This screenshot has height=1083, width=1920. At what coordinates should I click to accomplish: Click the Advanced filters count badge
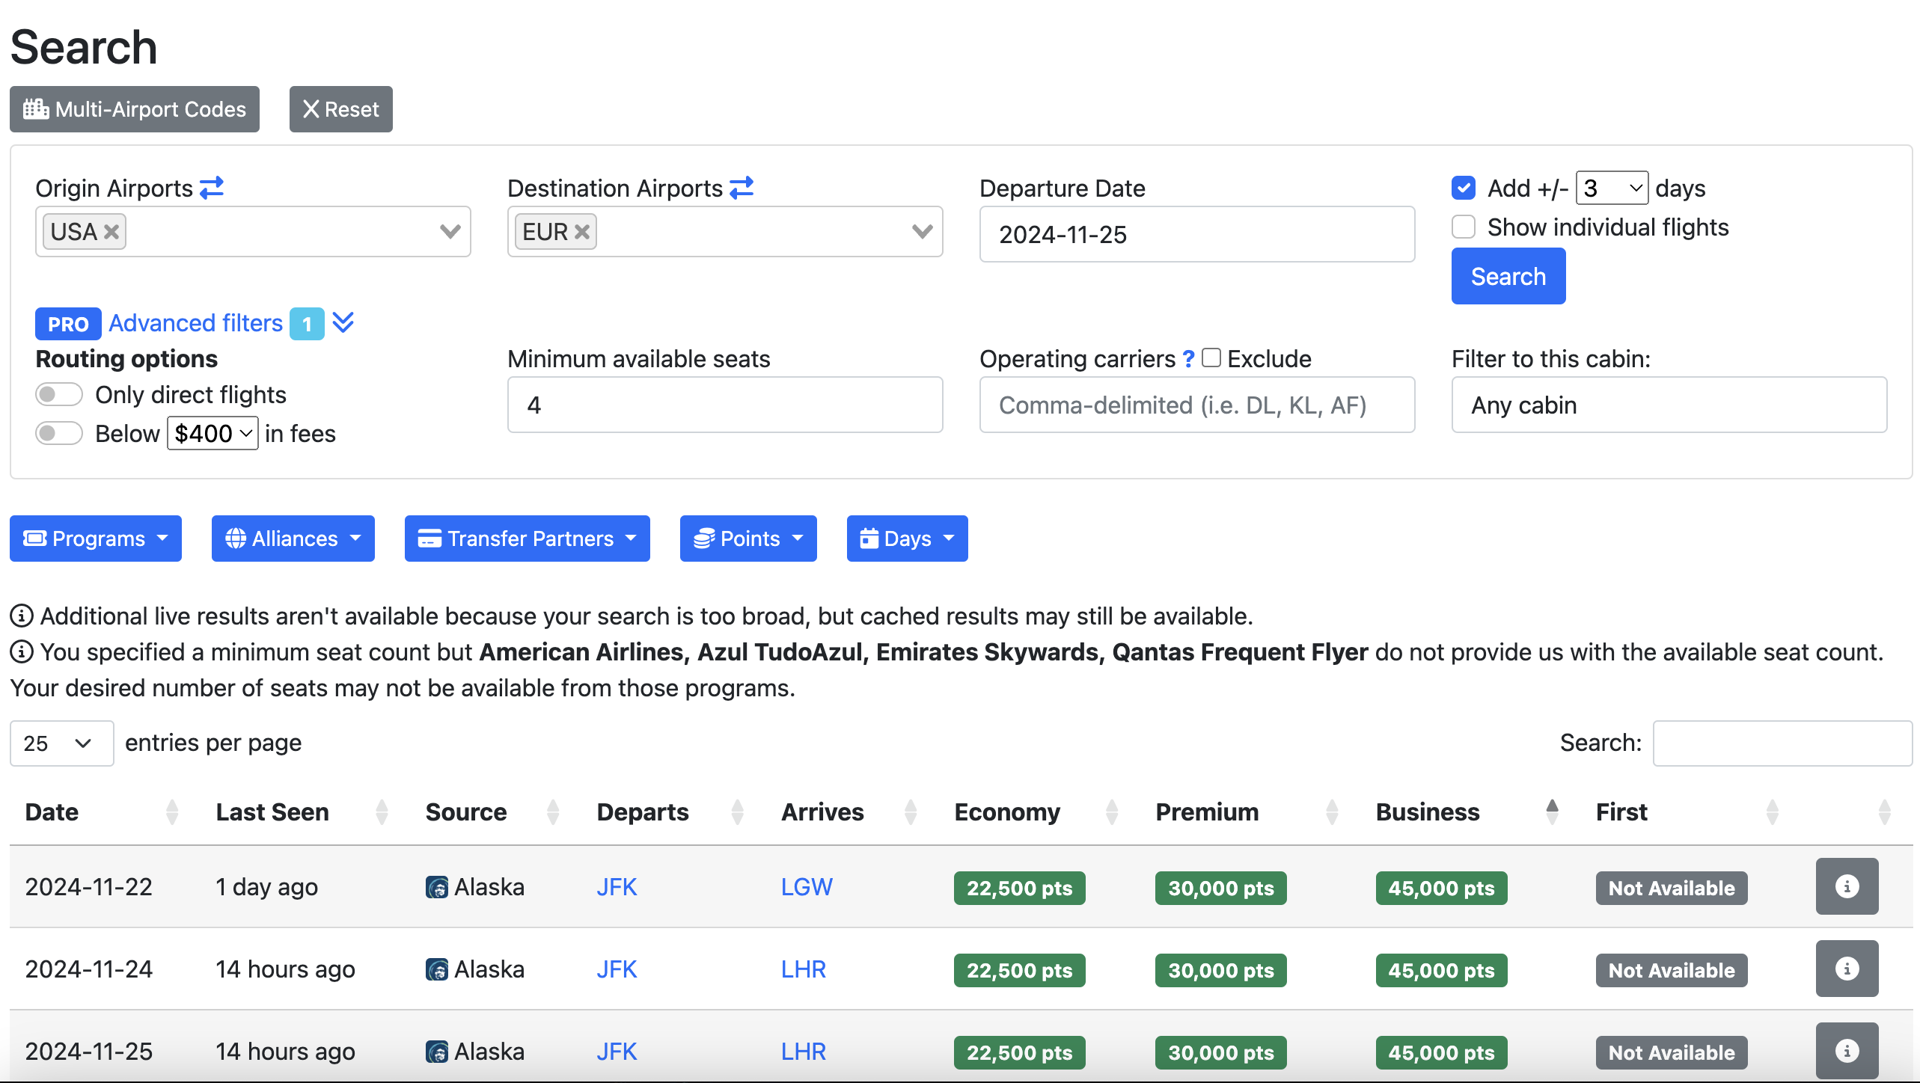pyautogui.click(x=307, y=324)
